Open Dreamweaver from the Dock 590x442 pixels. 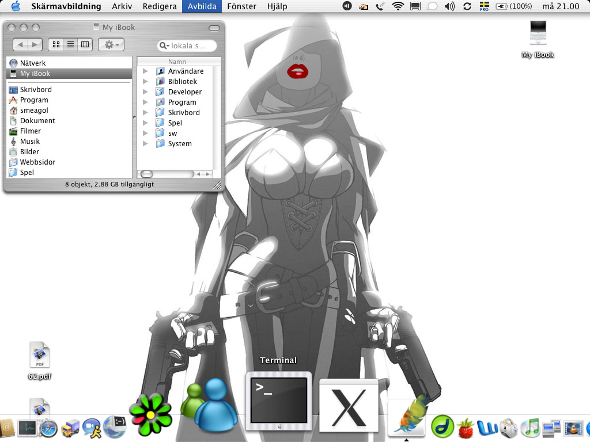(x=442, y=426)
